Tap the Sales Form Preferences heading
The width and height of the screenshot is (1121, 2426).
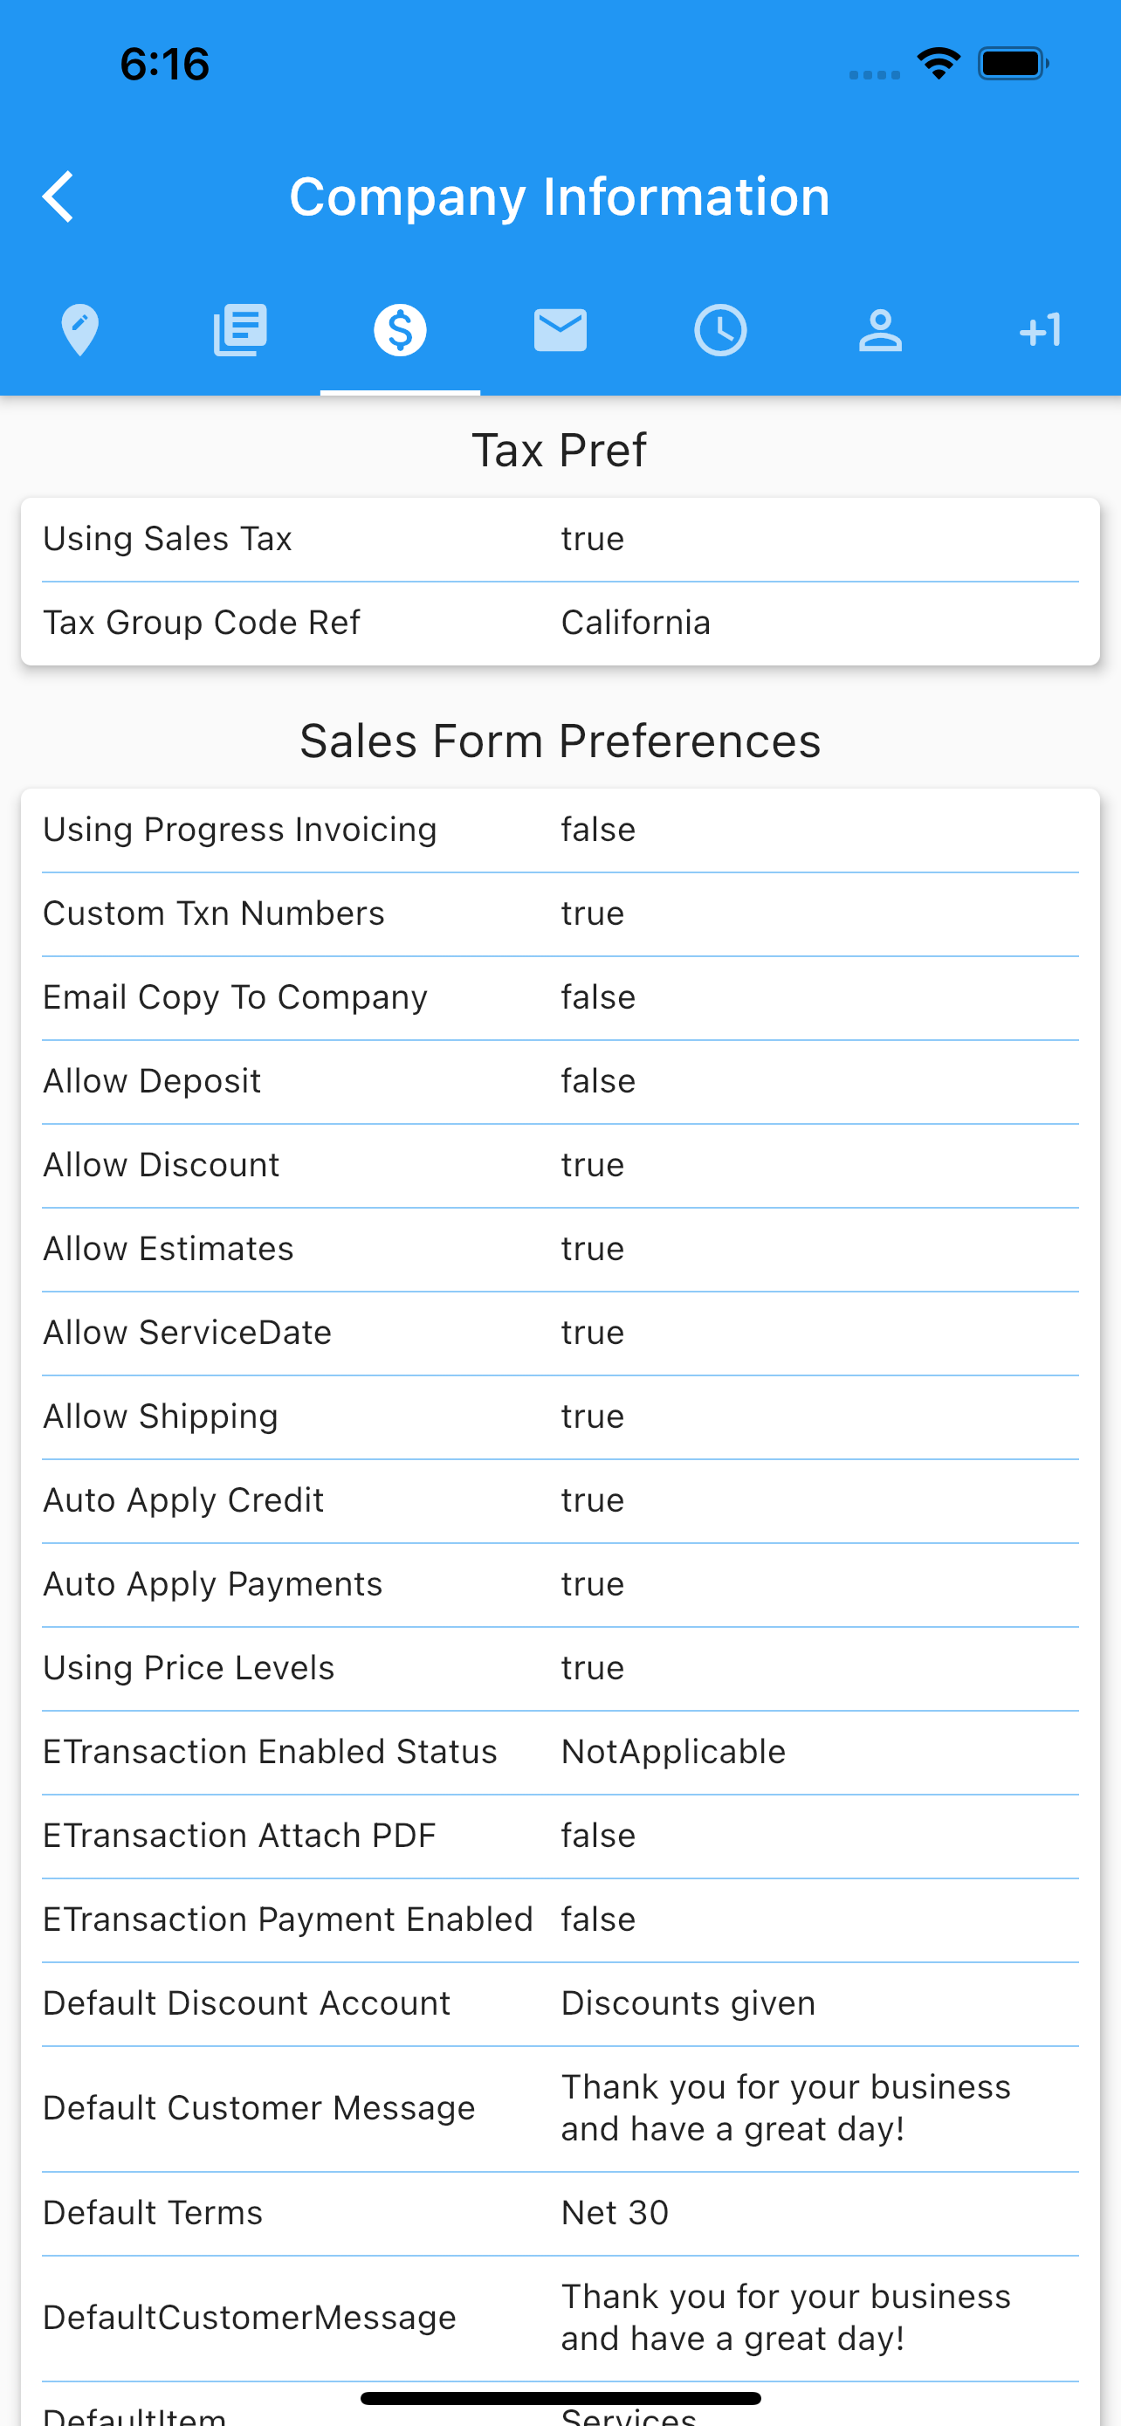coord(560,741)
